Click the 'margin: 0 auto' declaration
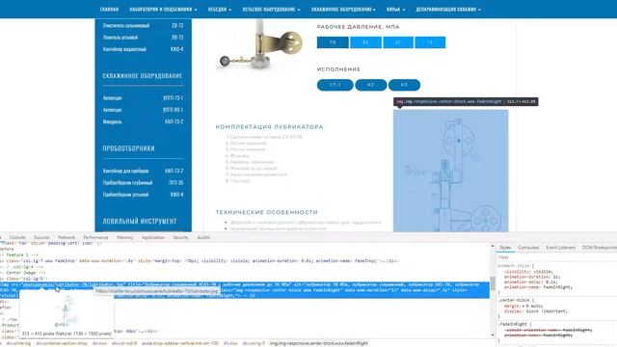617x347 pixels. tap(523, 306)
